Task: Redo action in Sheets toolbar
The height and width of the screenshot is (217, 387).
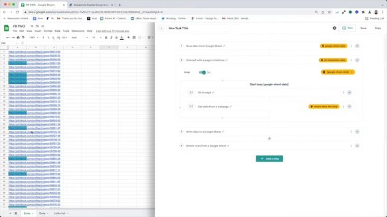Action: [x=13, y=37]
